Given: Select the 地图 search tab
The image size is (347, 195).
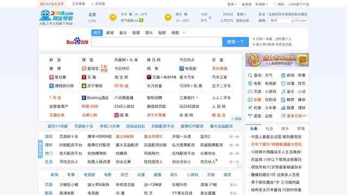Looking at the screenshot, I should click(175, 32).
